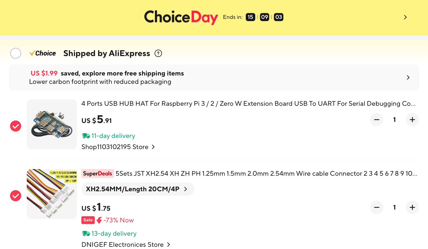Click the help icon beside Shipped by AliExpress
The image size is (428, 249).
point(158,53)
